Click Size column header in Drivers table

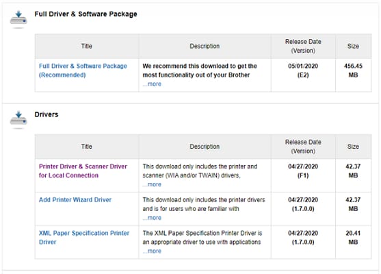(x=353, y=147)
